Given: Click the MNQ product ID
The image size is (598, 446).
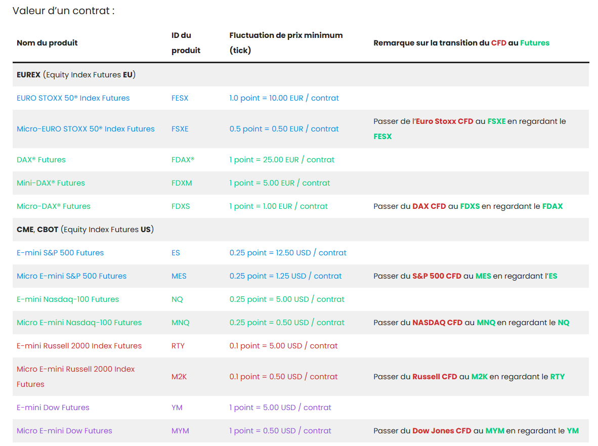Looking at the screenshot, I should (181, 323).
